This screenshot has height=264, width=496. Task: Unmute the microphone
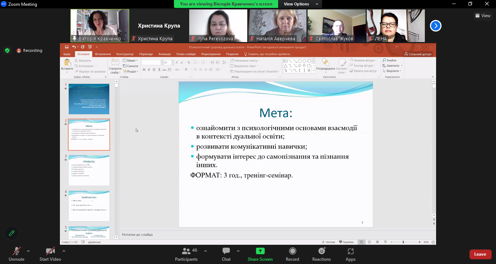coord(16,254)
